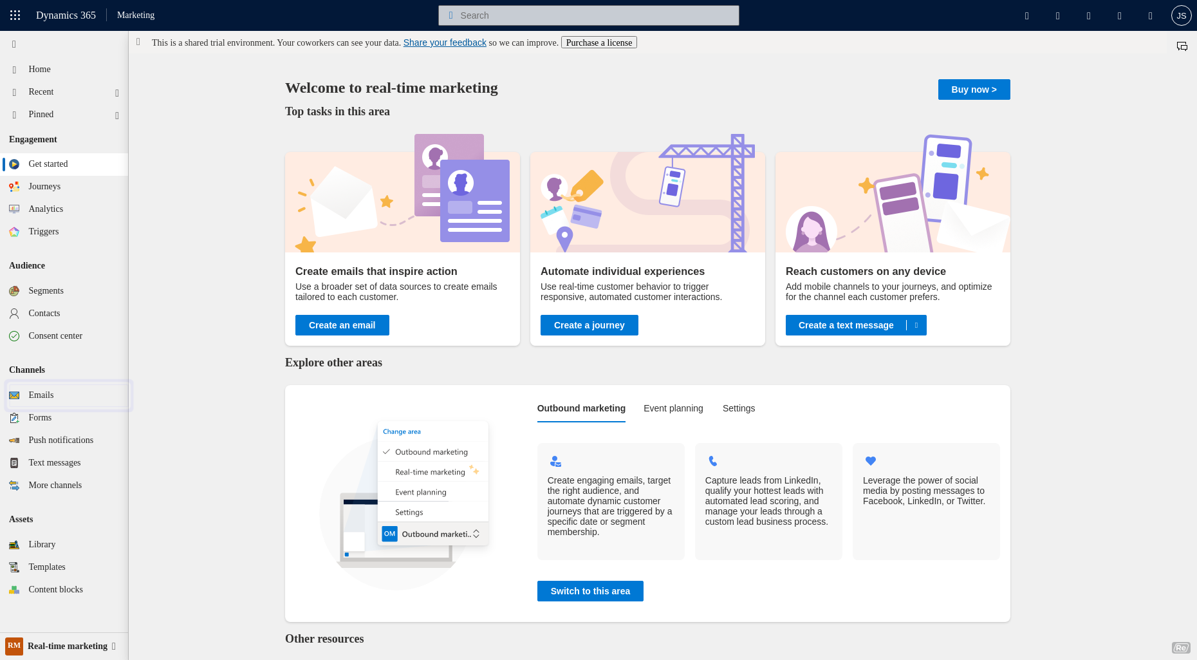This screenshot has height=660, width=1197.
Task: Switch to the Event planning tab
Action: coord(673,408)
